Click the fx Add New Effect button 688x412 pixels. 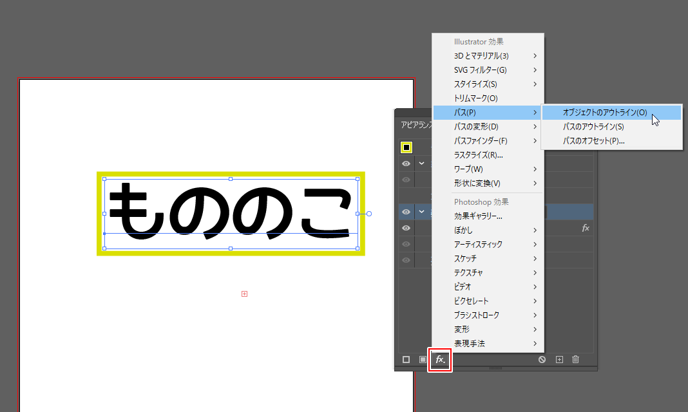(440, 359)
